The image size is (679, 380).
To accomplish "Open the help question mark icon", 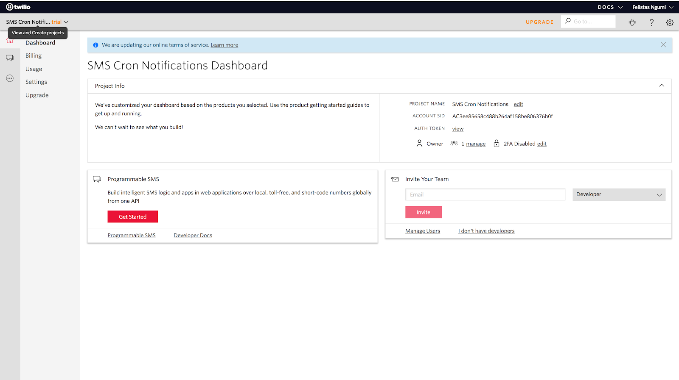I will [x=652, y=22].
